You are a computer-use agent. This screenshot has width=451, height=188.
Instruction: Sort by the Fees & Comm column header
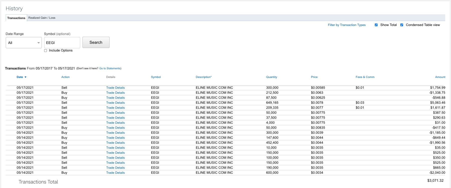[x=365, y=77]
